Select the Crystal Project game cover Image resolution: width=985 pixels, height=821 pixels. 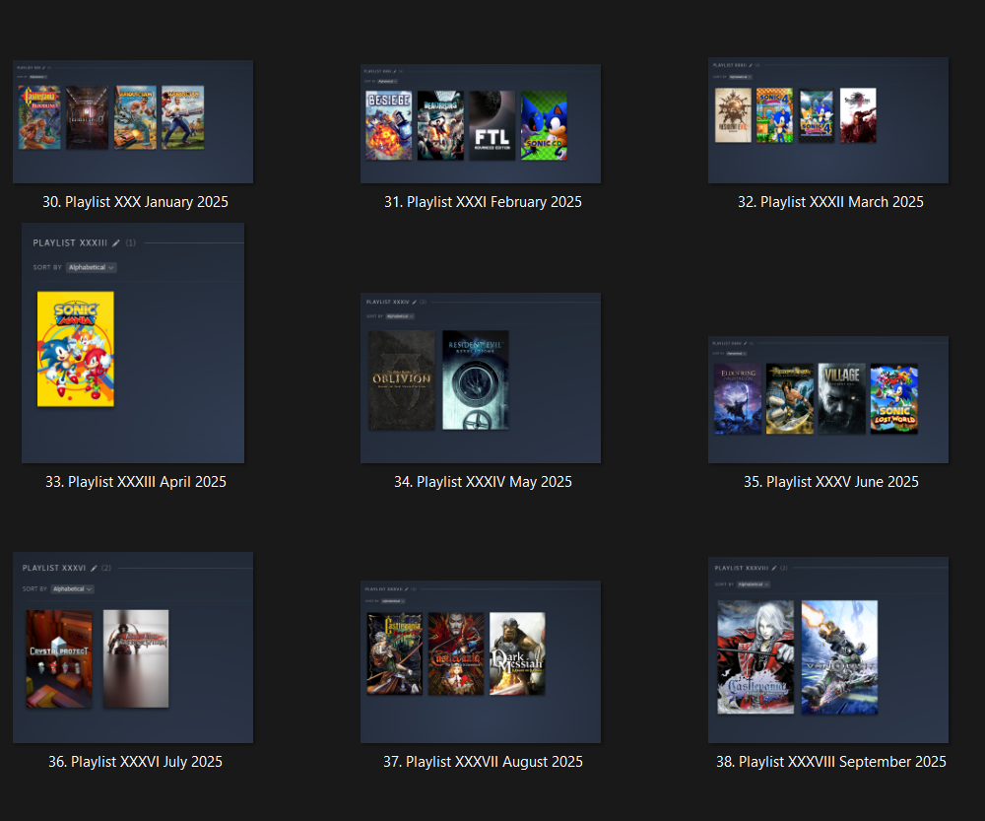(x=59, y=658)
